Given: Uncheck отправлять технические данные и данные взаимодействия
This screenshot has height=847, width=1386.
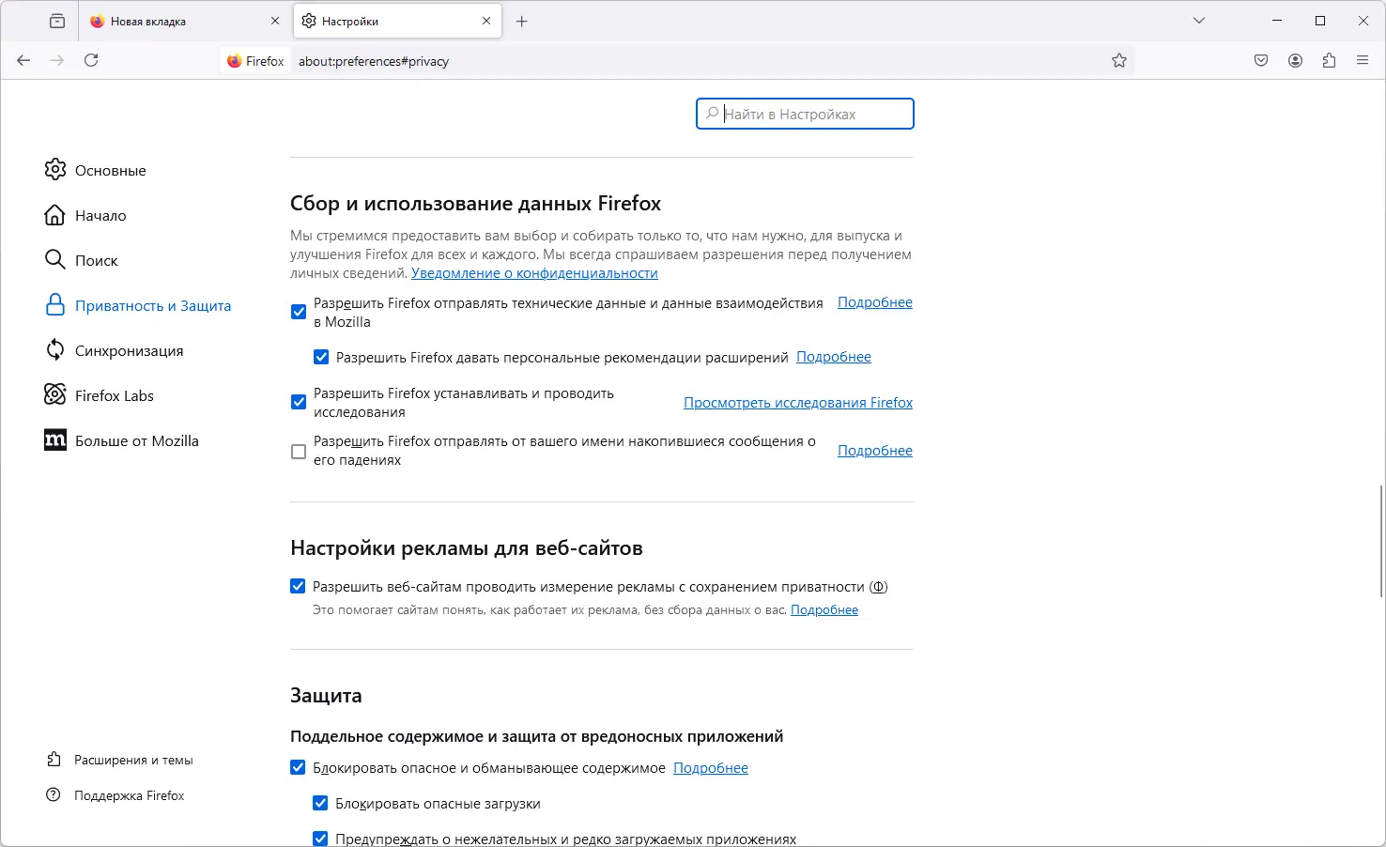Looking at the screenshot, I should (x=298, y=312).
